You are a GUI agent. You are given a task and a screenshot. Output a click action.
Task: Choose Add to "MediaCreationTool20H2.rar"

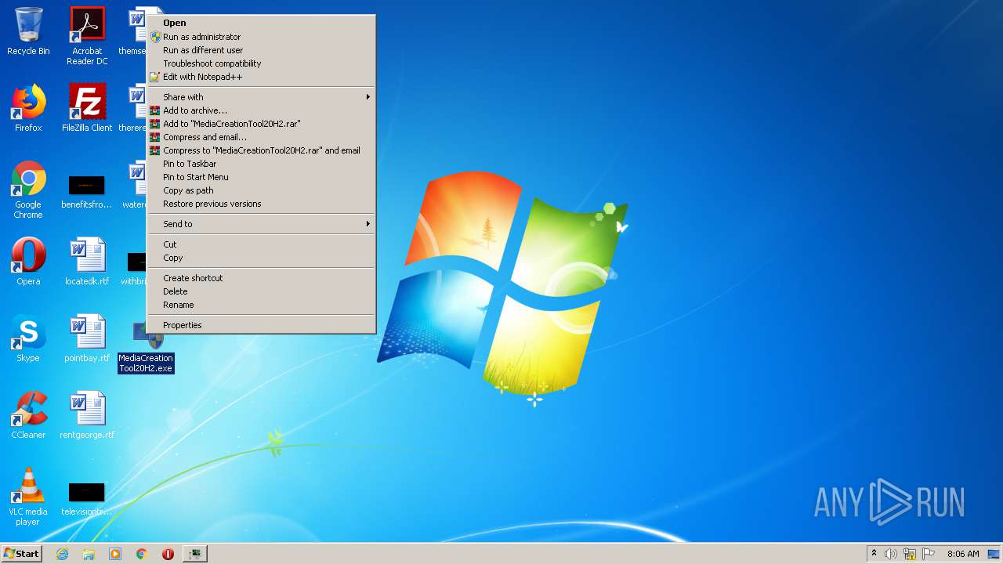(x=262, y=124)
